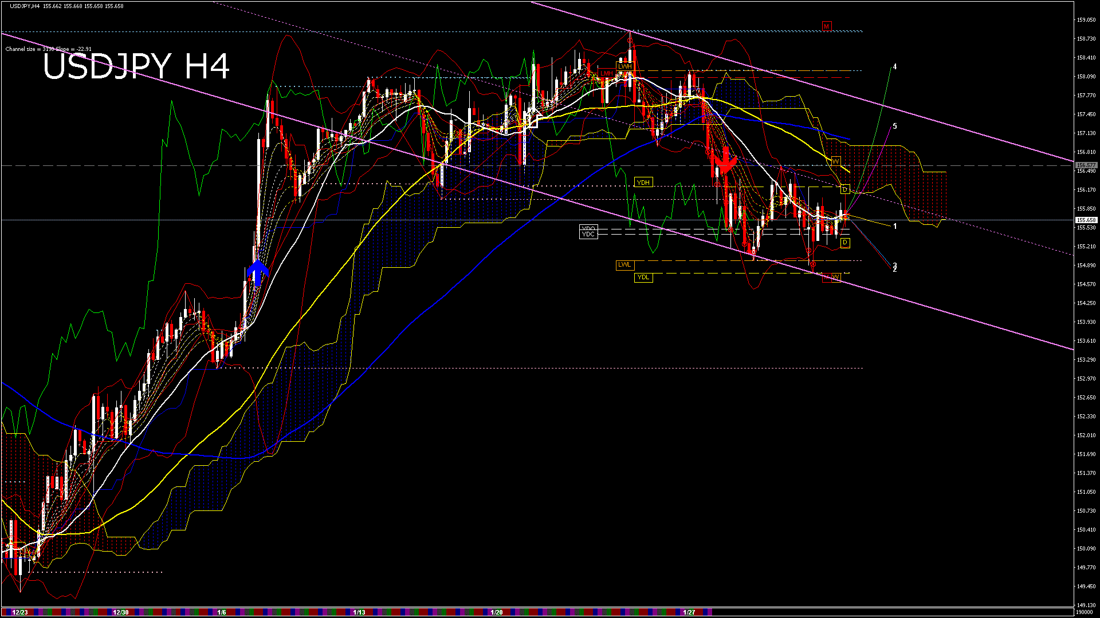1100x618 pixels.
Task: Click the red M marker at top
Action: [x=826, y=27]
